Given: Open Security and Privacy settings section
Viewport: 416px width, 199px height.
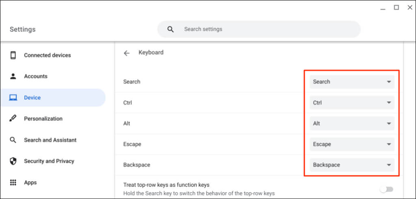Looking at the screenshot, I should (49, 161).
